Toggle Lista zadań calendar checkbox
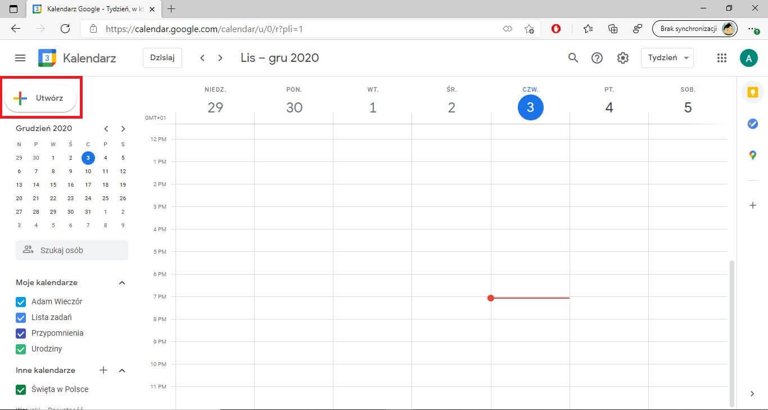Viewport: 768px width, 410px height. click(21, 317)
